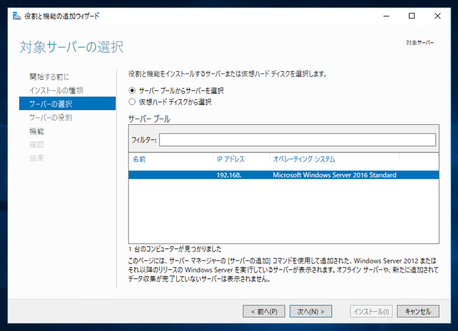Image resolution: width=458 pixels, height=331 pixels.
Task: Sort by the IP アドレス column header
Action: pyautogui.click(x=230, y=159)
